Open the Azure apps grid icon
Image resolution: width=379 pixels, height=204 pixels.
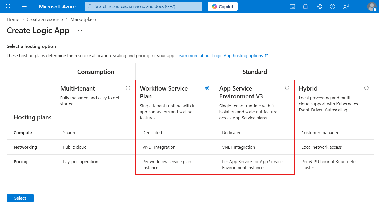8,6
